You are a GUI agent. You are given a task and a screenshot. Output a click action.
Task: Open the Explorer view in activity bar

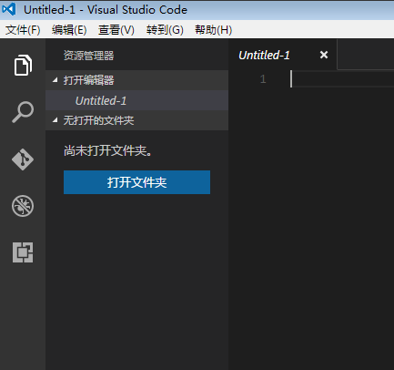click(23, 65)
